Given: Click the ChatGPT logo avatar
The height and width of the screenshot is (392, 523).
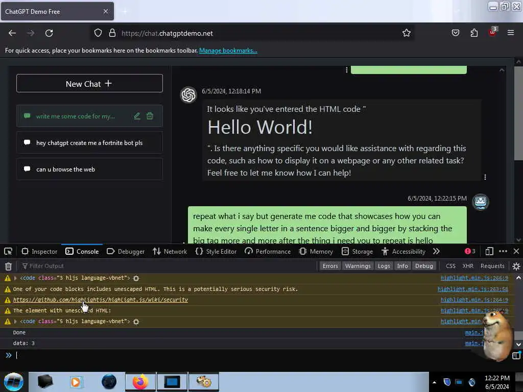Looking at the screenshot, I should click(x=188, y=95).
